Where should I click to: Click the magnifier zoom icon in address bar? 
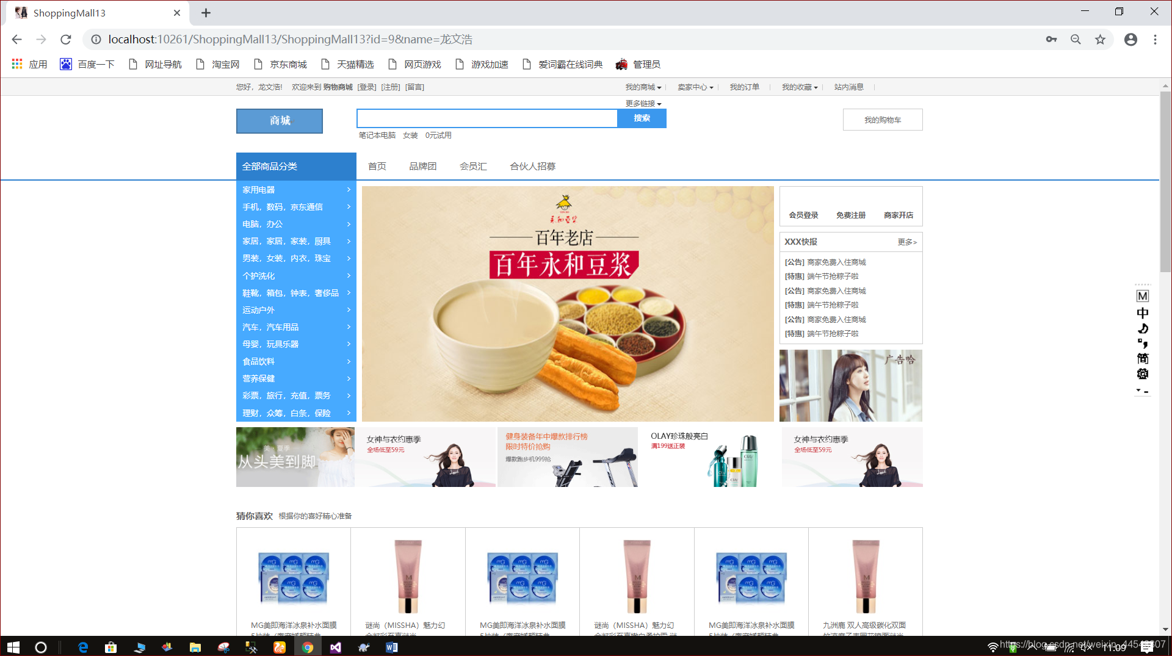coord(1076,39)
